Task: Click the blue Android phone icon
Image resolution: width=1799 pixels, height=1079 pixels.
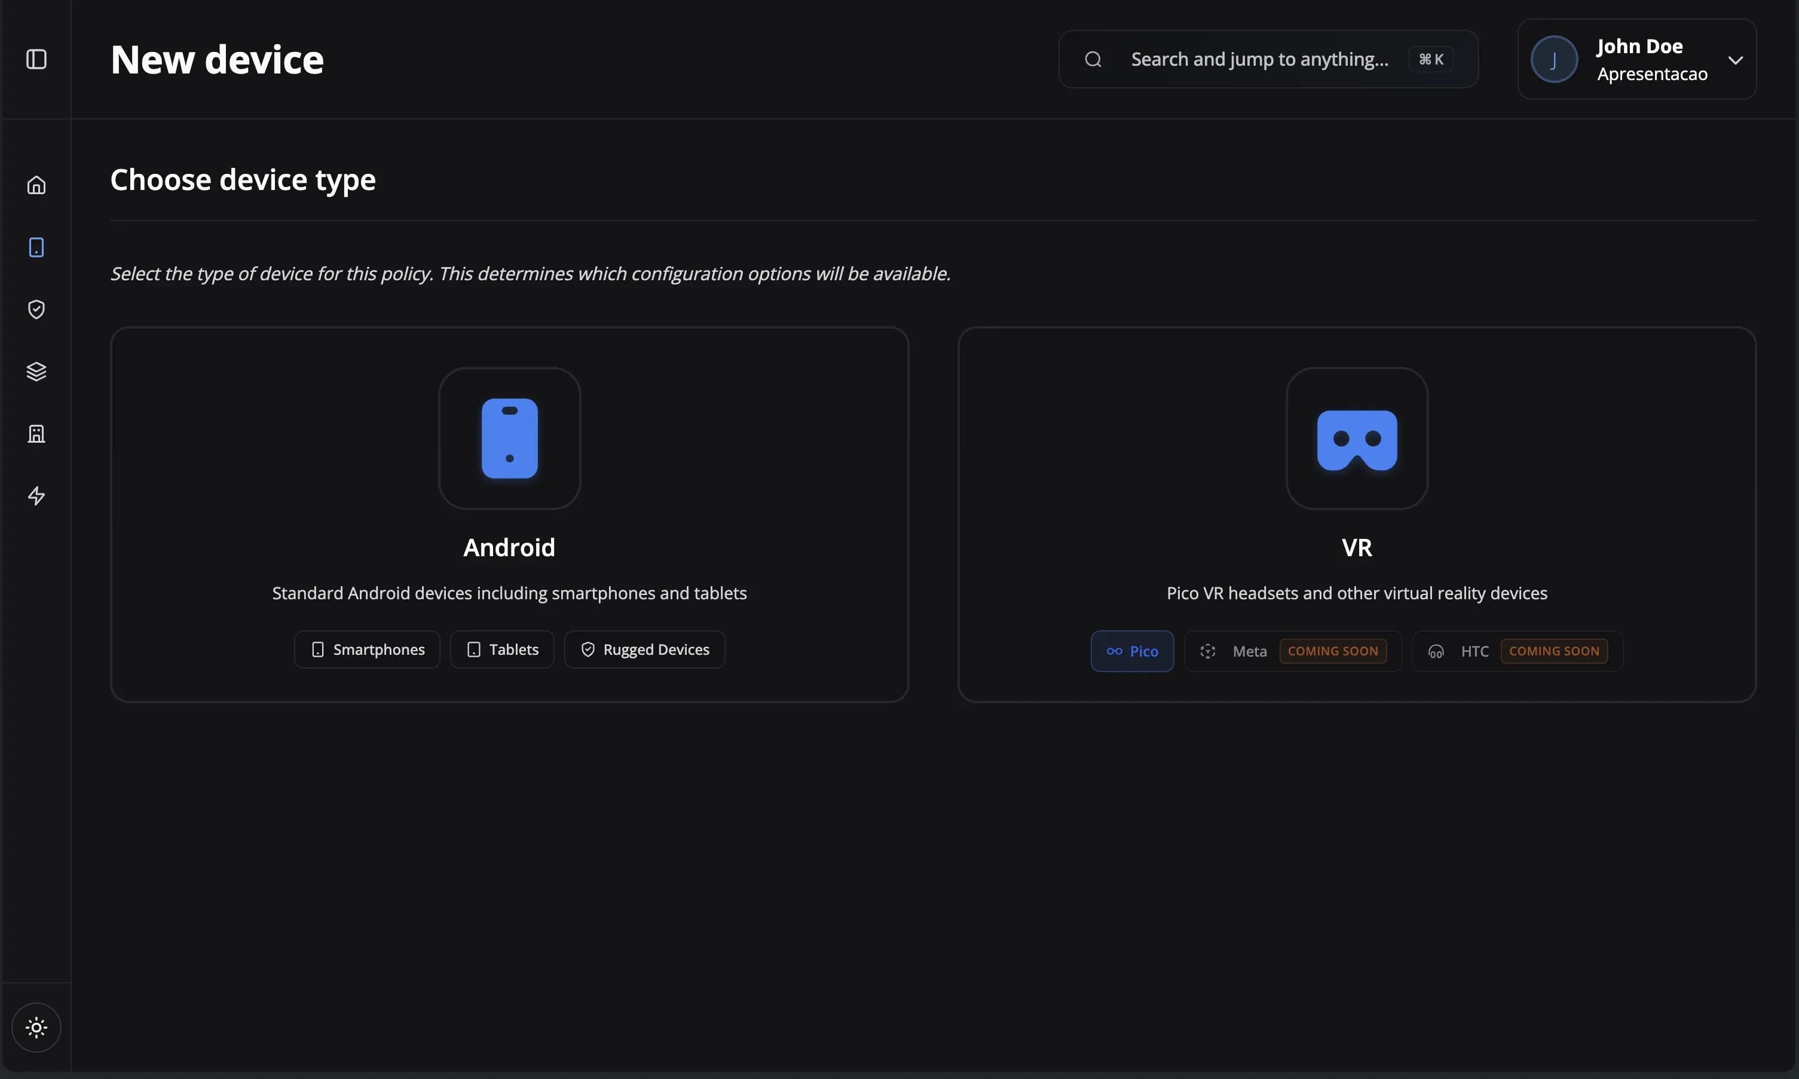Action: pyautogui.click(x=509, y=439)
